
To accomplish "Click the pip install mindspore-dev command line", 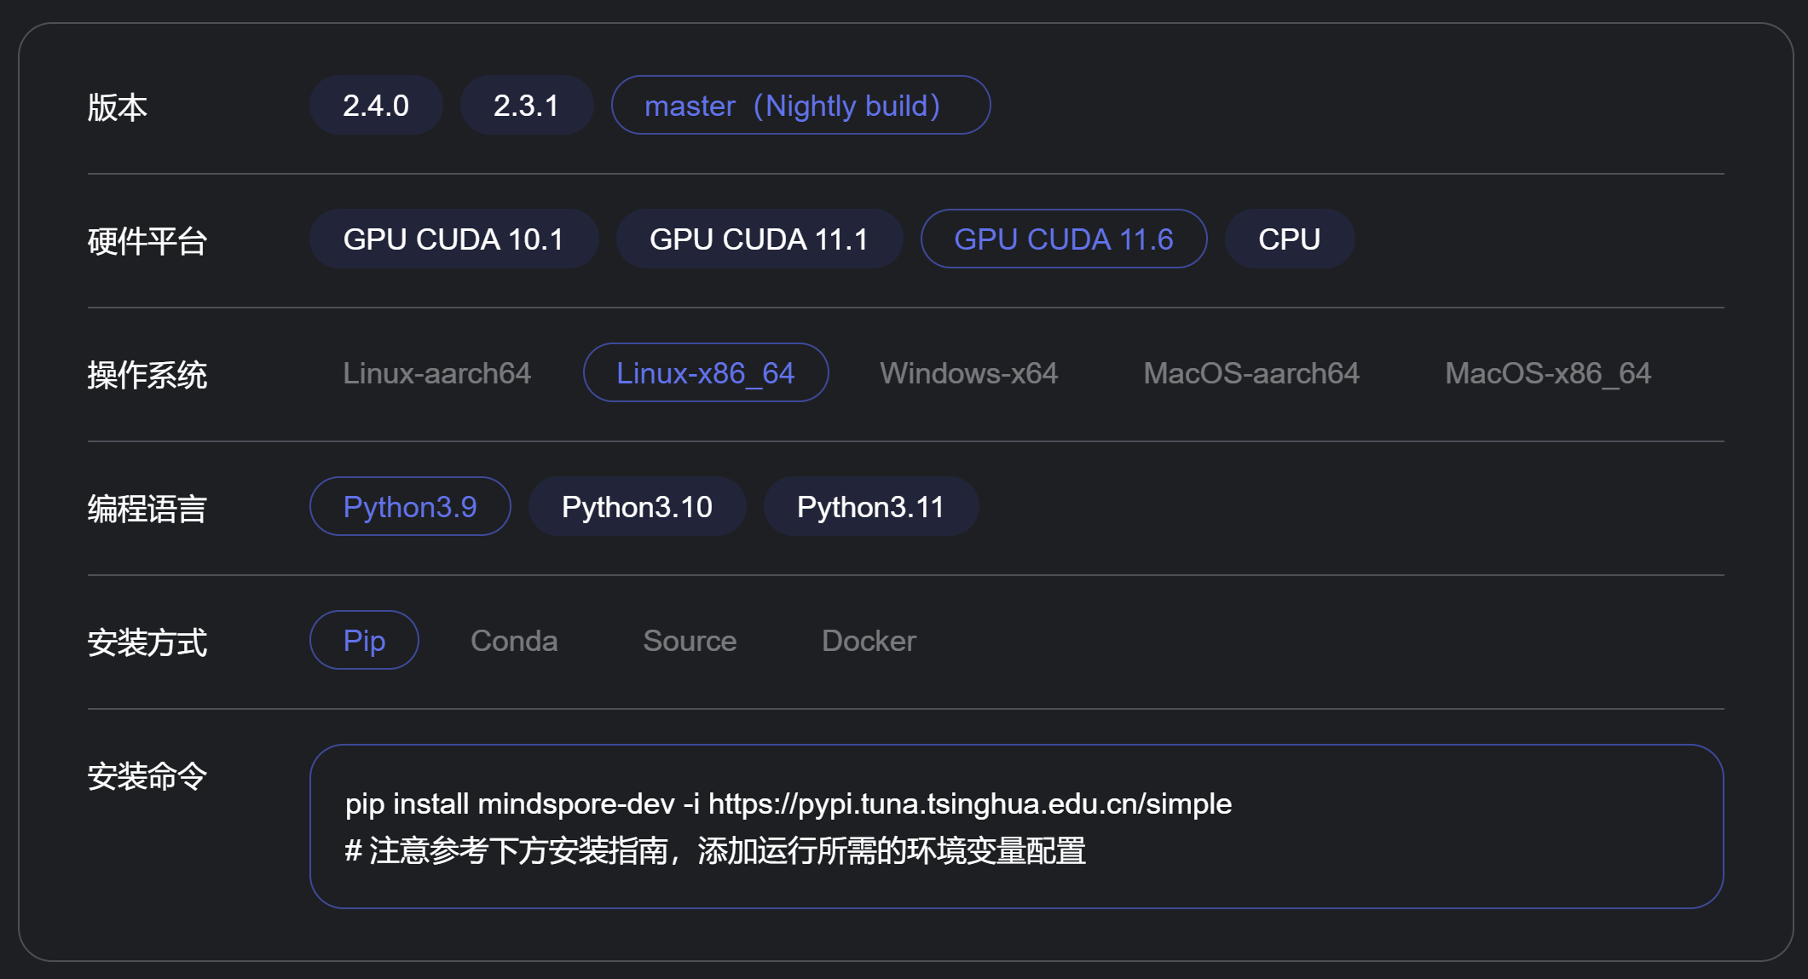I will tap(788, 803).
